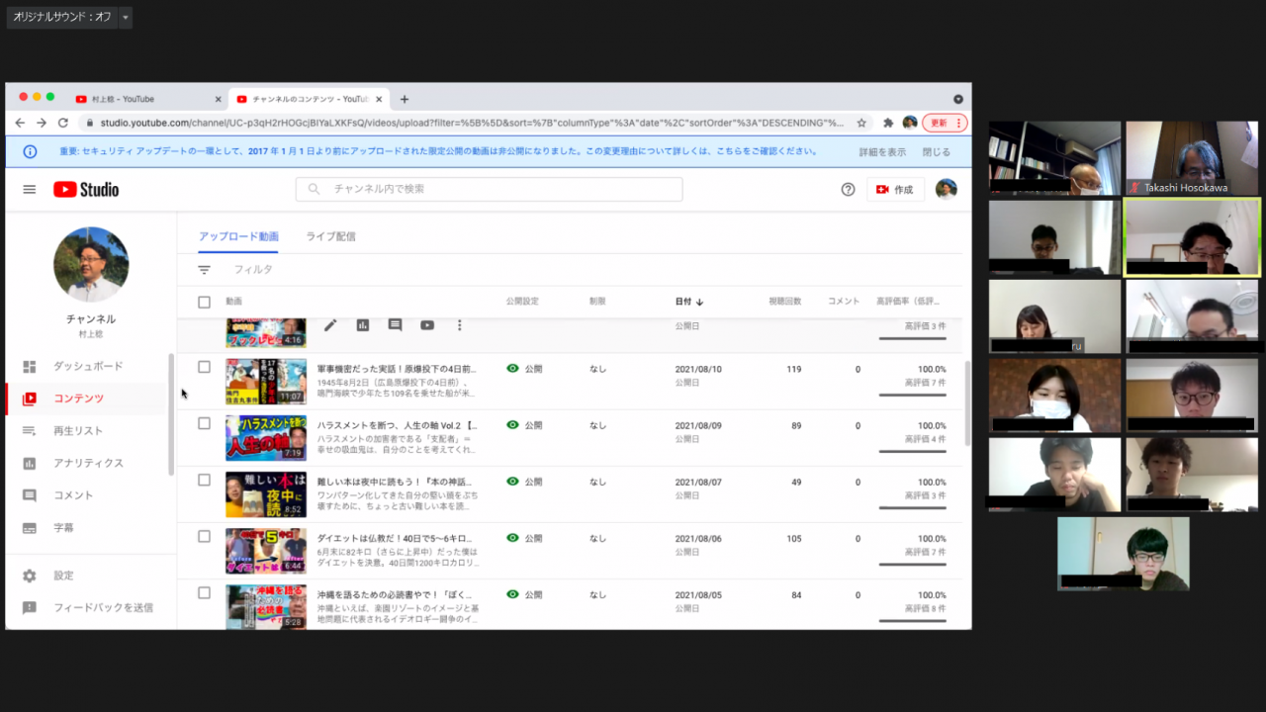Click 詳細を表示 in the notice banner
The image size is (1266, 712).
[882, 152]
